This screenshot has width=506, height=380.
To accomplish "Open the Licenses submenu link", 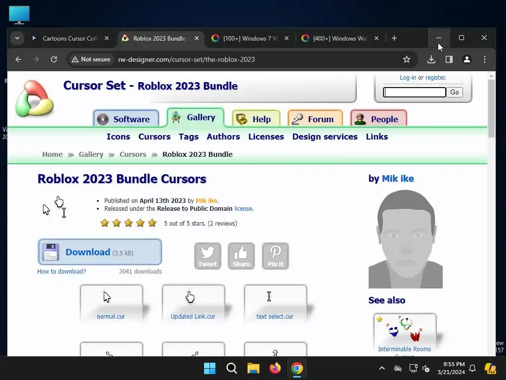I will click(266, 137).
